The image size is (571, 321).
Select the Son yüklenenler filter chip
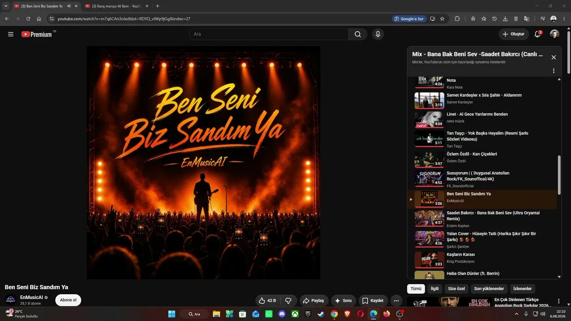coord(489,289)
